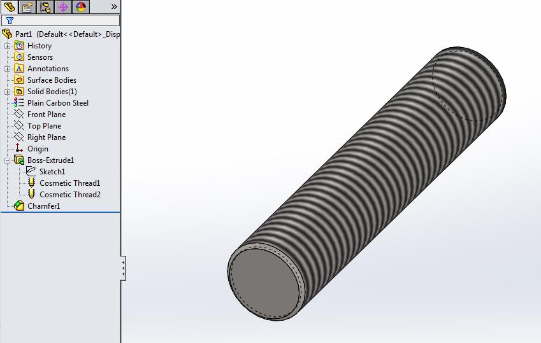Click the Cosmetic Thread2 icon
This screenshot has width=541, height=343.
point(31,194)
